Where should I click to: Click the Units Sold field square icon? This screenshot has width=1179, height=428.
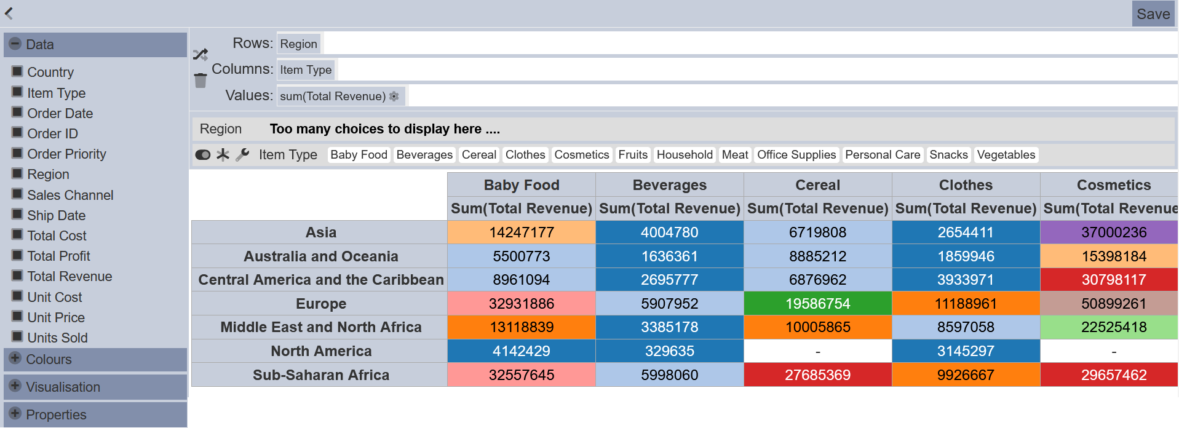point(17,337)
